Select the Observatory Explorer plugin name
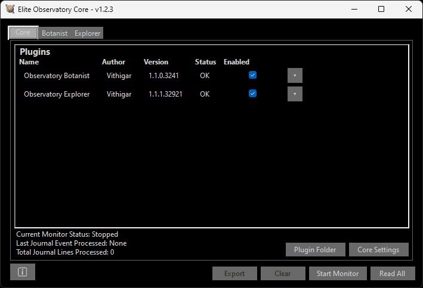Screen dimensions: 423x288 point(57,94)
